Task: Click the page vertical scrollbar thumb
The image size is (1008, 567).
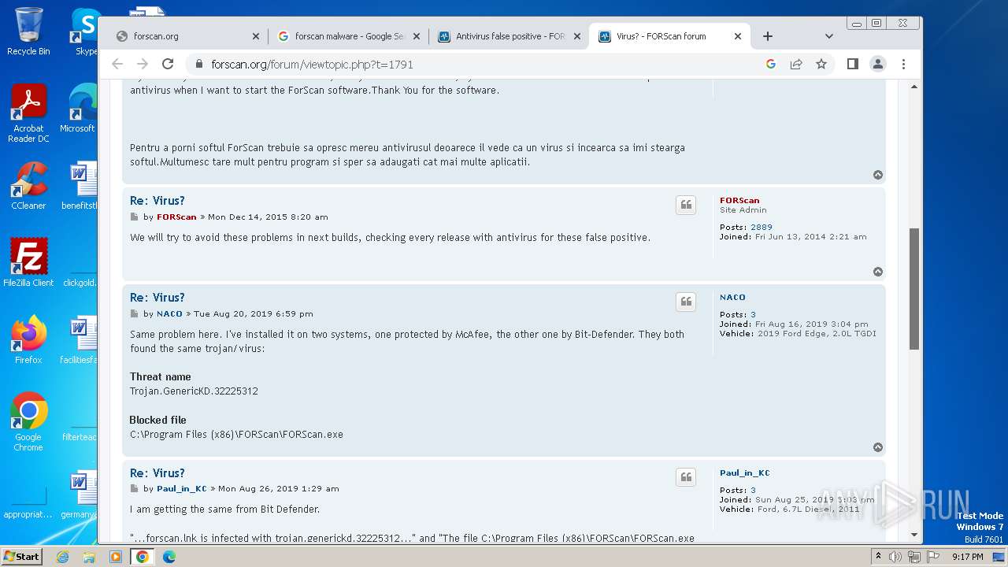Action: (x=914, y=289)
